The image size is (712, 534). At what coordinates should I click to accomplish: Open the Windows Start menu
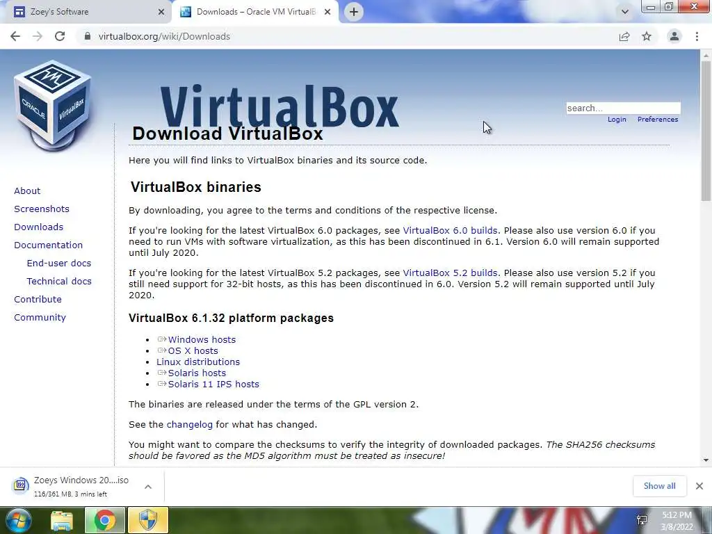(x=18, y=520)
